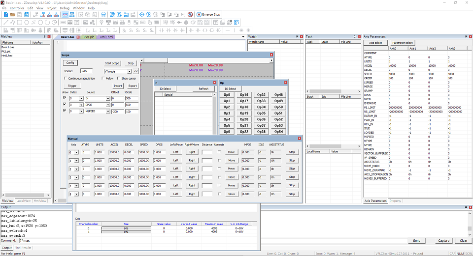The height and width of the screenshot is (256, 473).
Task: Click the Send button in Output
Action: coord(417,240)
